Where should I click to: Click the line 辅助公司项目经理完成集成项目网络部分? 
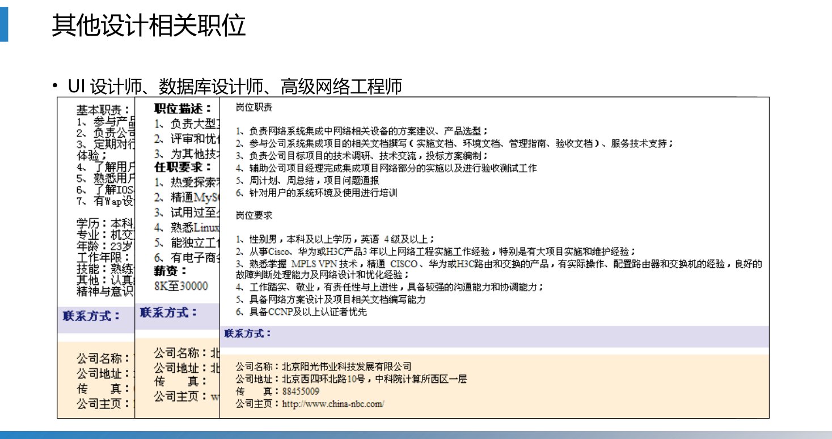(x=386, y=168)
